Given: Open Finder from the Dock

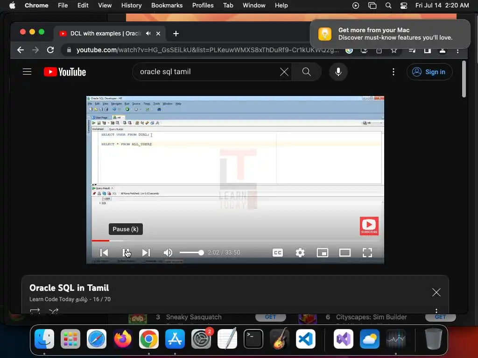Looking at the screenshot, I should (x=44, y=339).
